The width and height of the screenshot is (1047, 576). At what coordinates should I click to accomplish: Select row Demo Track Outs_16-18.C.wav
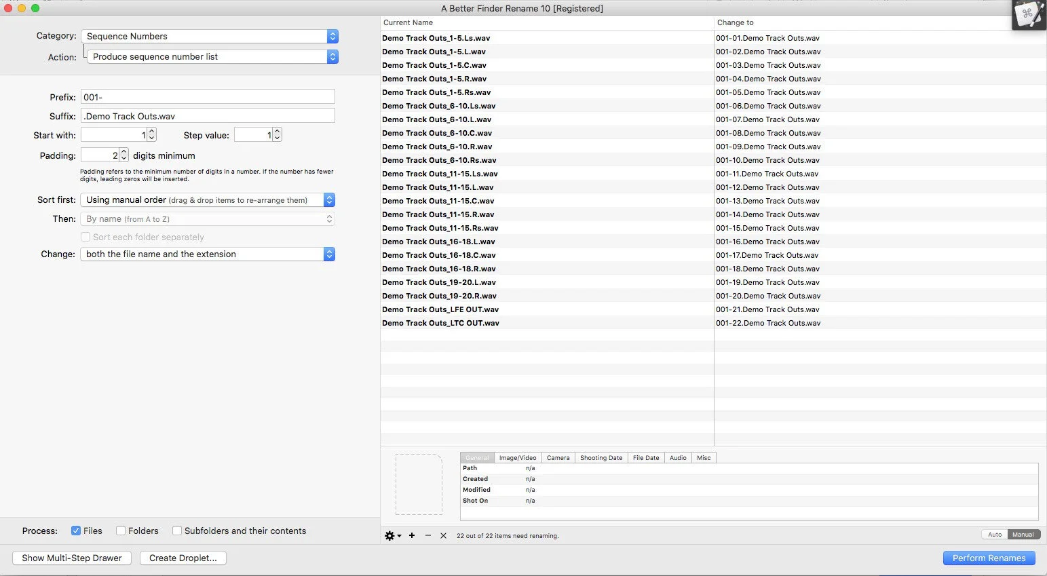[x=546, y=255]
